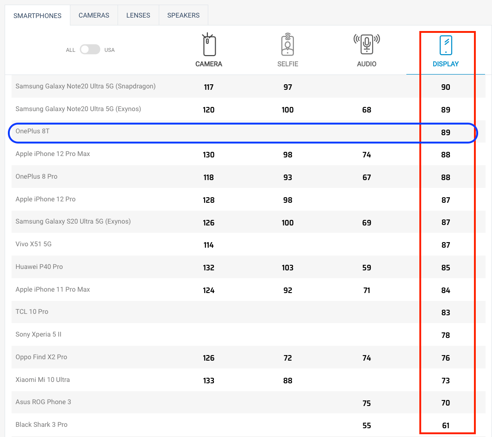The width and height of the screenshot is (492, 437).
Task: Click the Audio microphone icon
Action: pos(367,44)
